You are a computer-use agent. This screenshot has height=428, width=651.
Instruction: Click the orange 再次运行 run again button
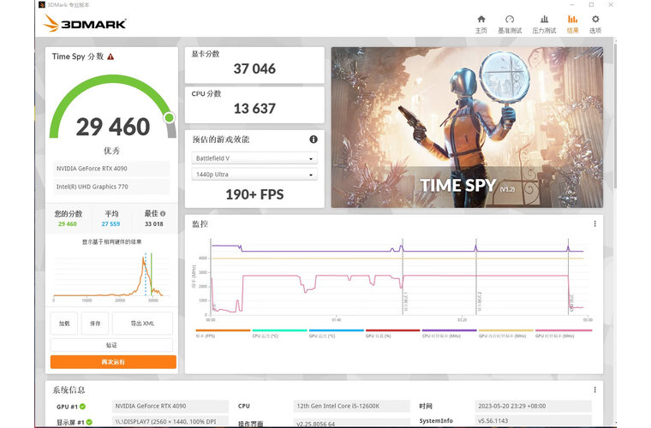tap(113, 362)
